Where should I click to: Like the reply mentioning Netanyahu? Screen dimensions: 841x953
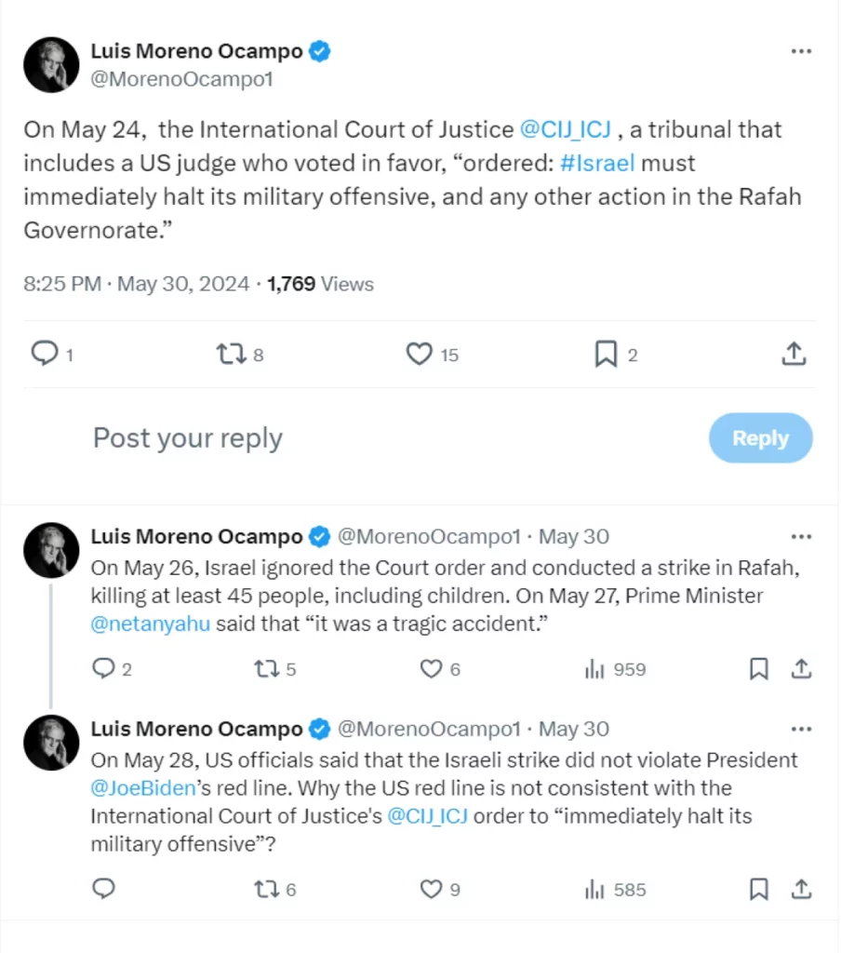pos(431,669)
